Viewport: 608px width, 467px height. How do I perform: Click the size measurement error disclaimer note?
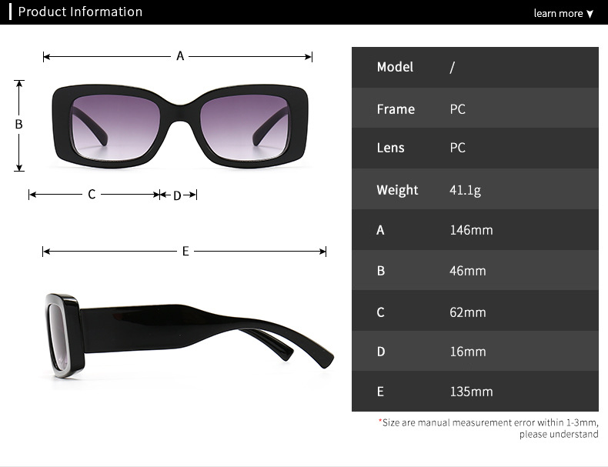489,429
